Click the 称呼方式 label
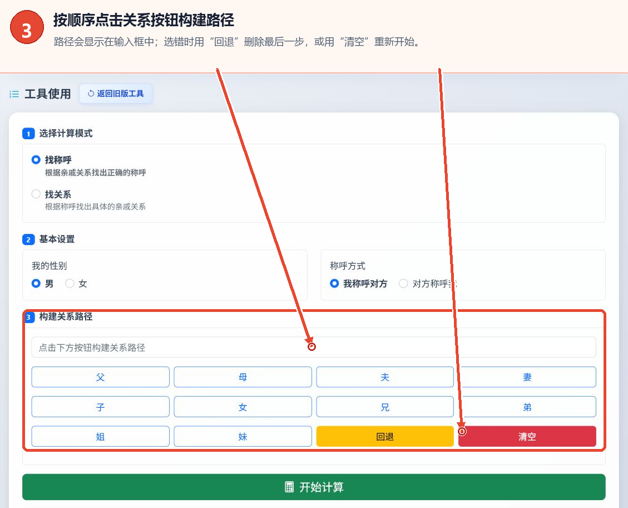 click(348, 266)
